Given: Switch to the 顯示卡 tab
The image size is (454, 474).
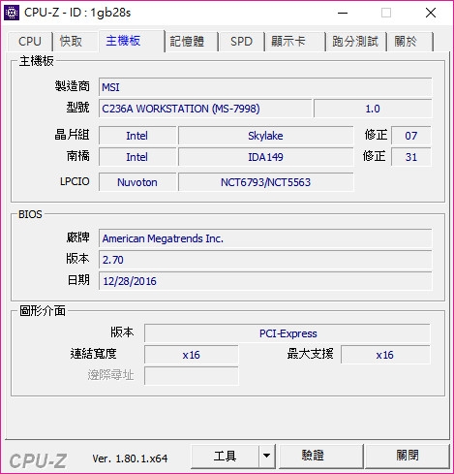Looking at the screenshot, I should 295,42.
